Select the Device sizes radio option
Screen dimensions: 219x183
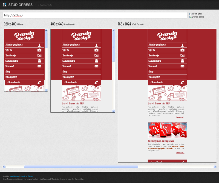coord(190,17)
